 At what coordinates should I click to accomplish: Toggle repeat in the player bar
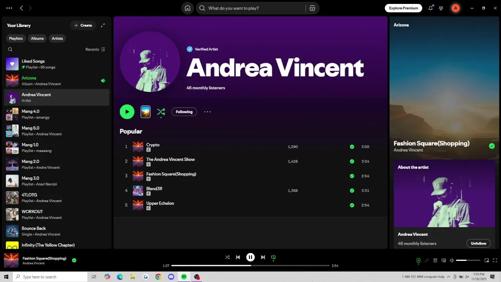click(x=274, y=257)
